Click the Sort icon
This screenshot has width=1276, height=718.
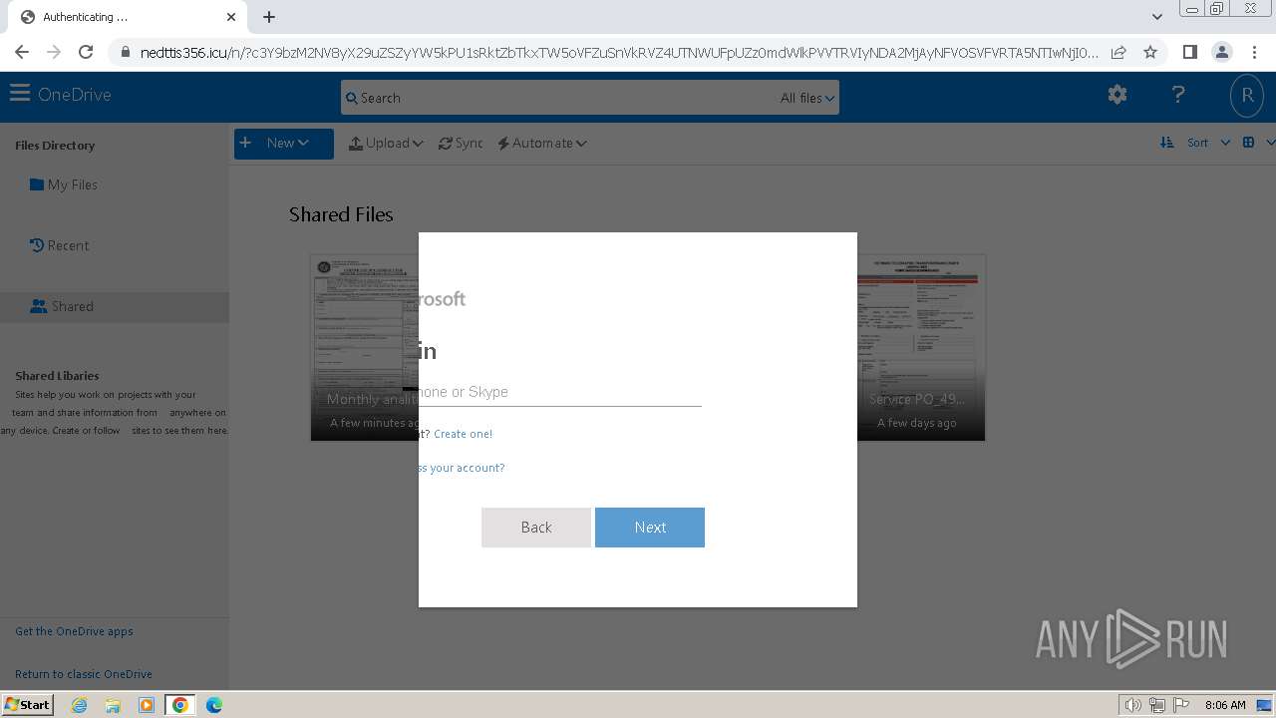coord(1167,143)
